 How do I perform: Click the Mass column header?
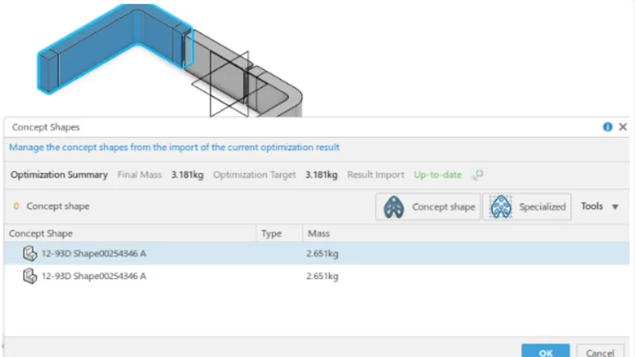[x=318, y=234]
